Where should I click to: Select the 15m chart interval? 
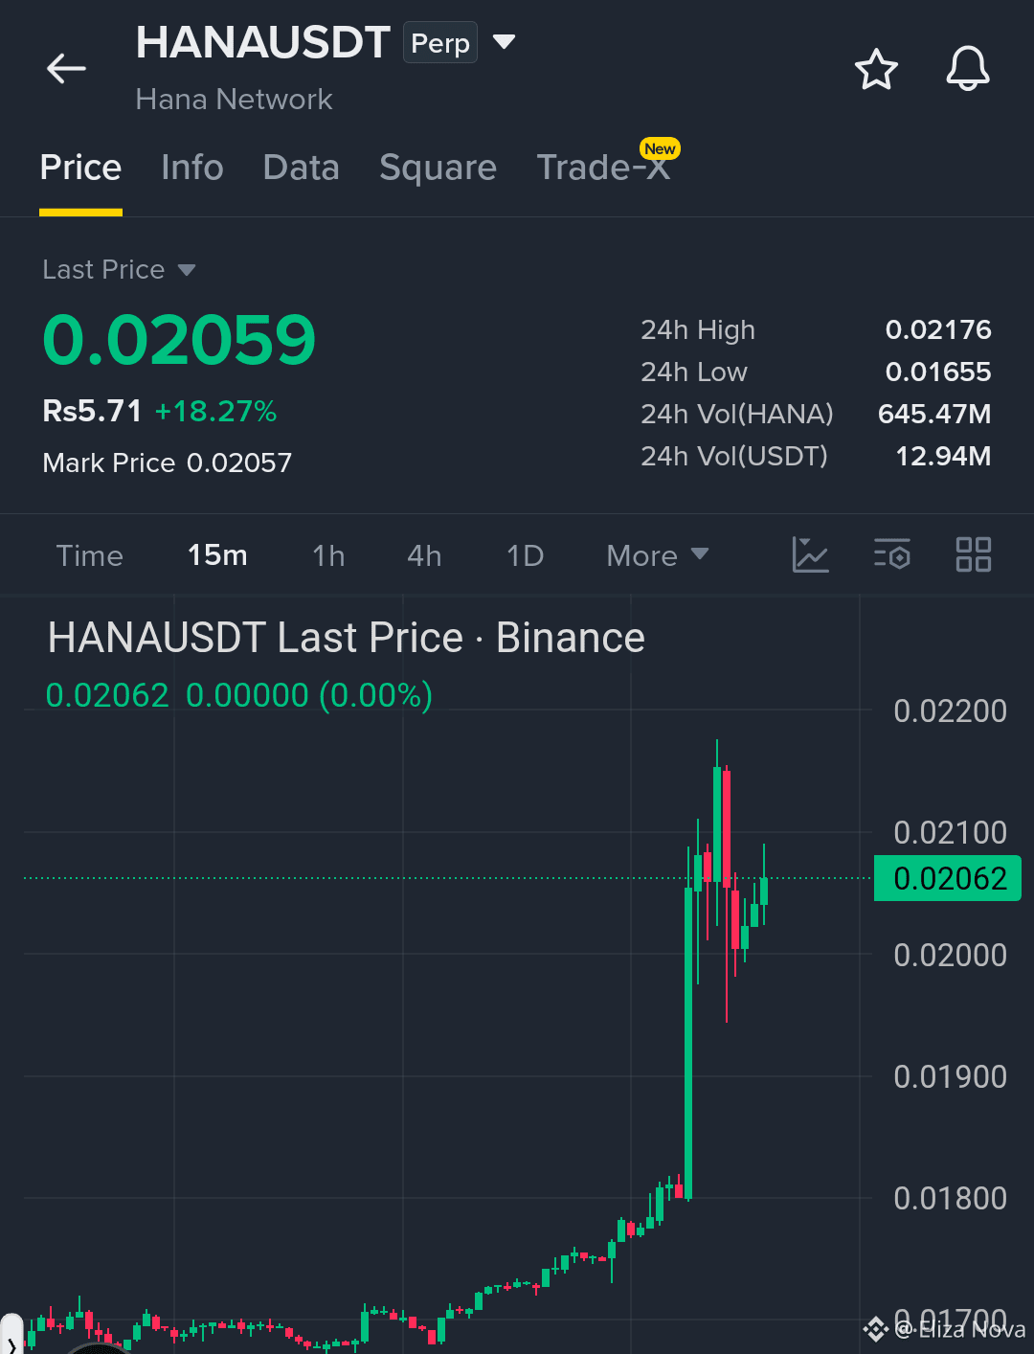pos(217,555)
